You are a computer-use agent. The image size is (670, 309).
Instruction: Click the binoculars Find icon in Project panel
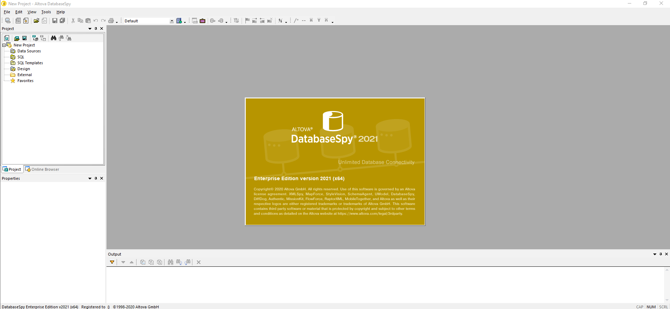[x=53, y=38]
